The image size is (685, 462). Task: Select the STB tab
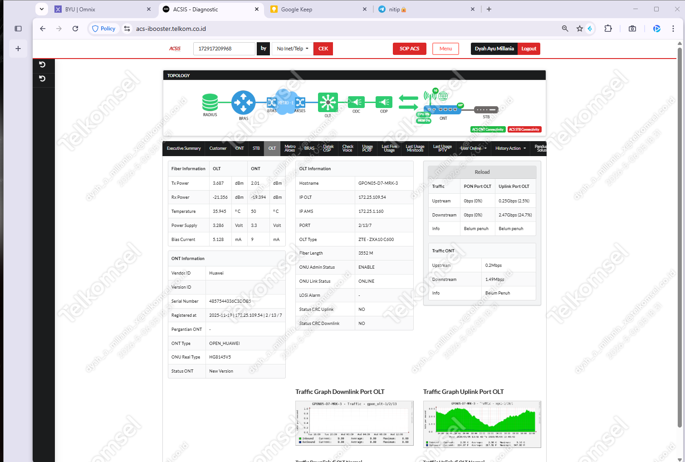pyautogui.click(x=256, y=148)
